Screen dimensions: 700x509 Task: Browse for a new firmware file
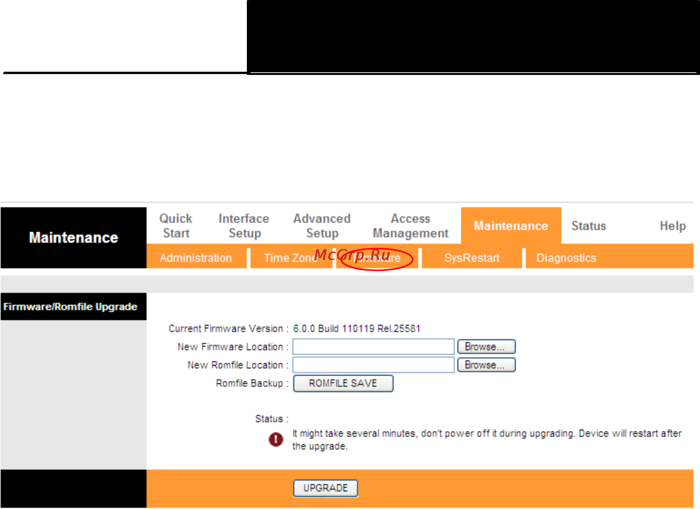(486, 347)
